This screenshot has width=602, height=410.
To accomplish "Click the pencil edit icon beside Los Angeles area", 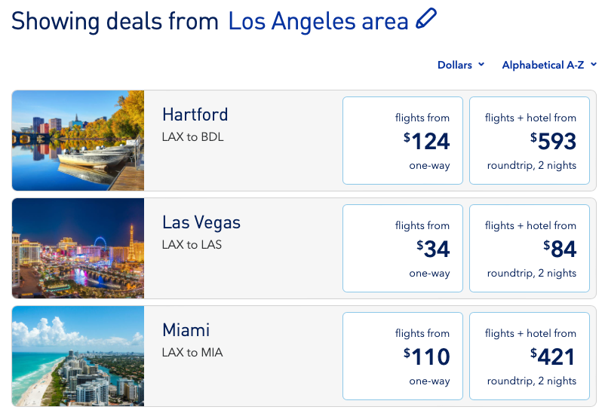I will pos(425,19).
